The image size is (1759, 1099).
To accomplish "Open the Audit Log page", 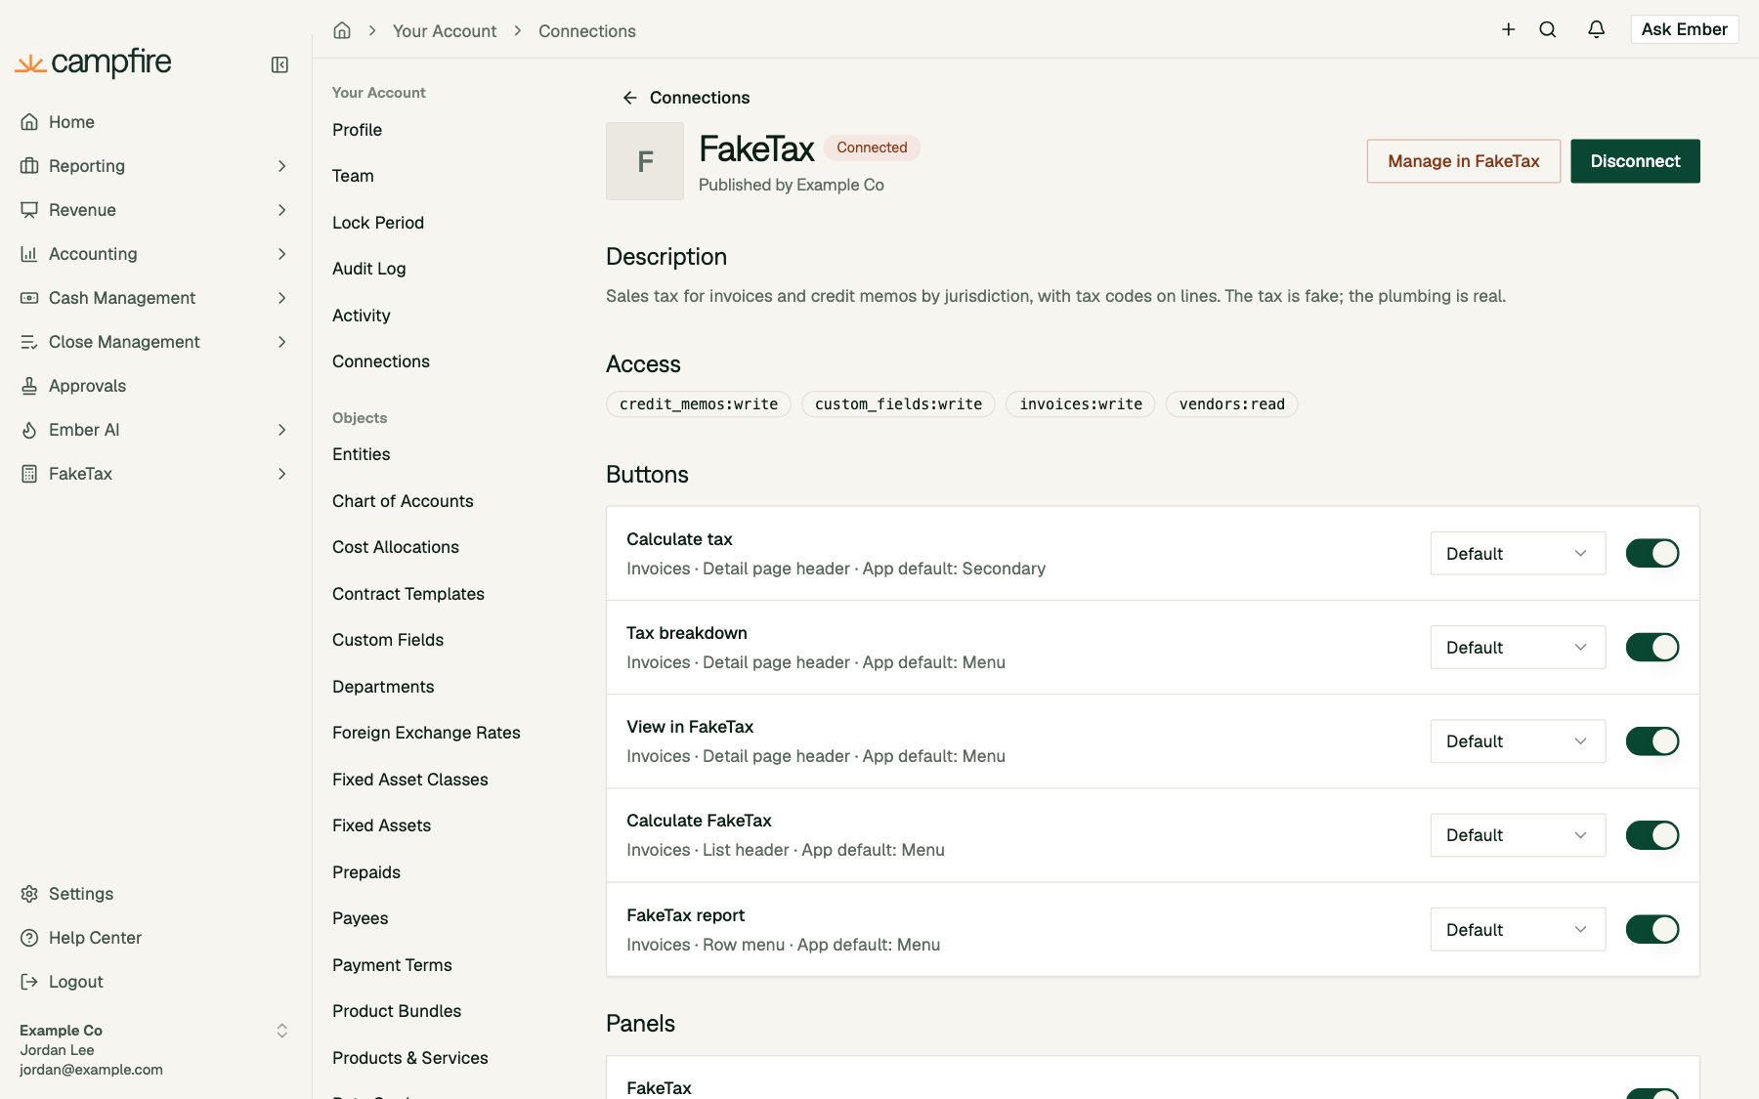I will (x=368, y=269).
